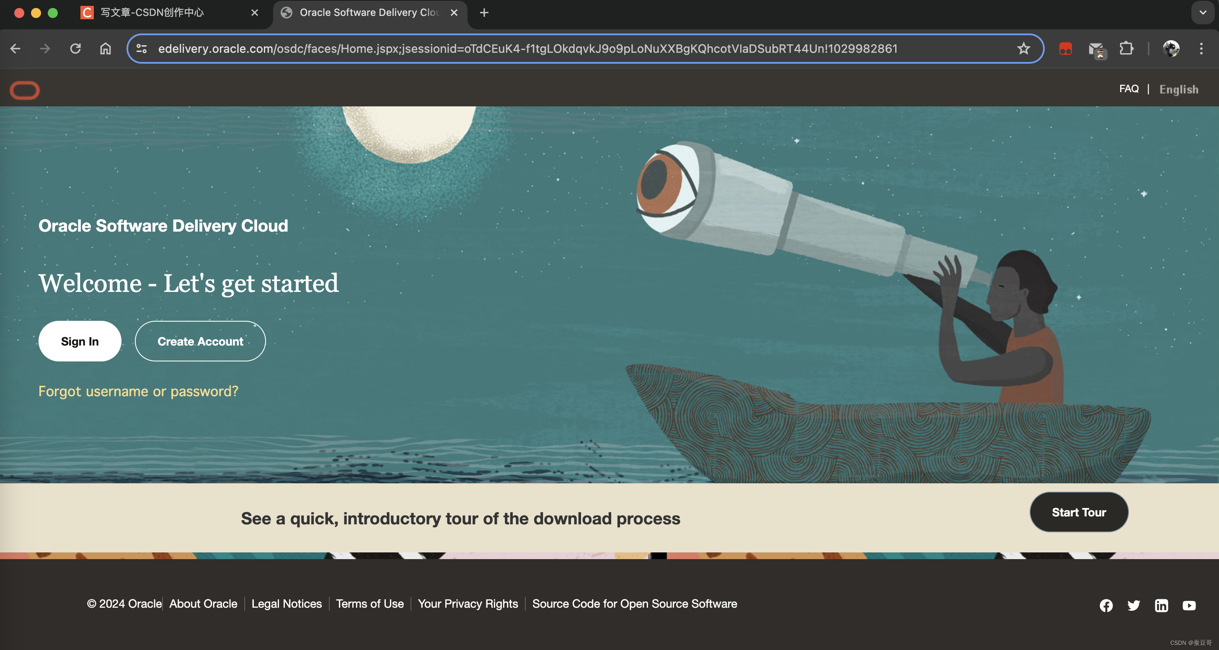Screen dimensions: 1219x650
Task: Open Chrome three-dot menu
Action: 1201,49
